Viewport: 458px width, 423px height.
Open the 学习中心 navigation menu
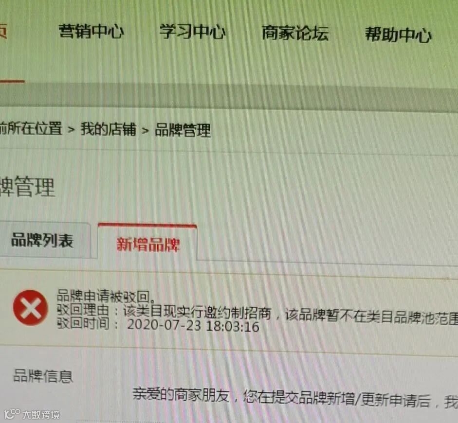(x=193, y=32)
